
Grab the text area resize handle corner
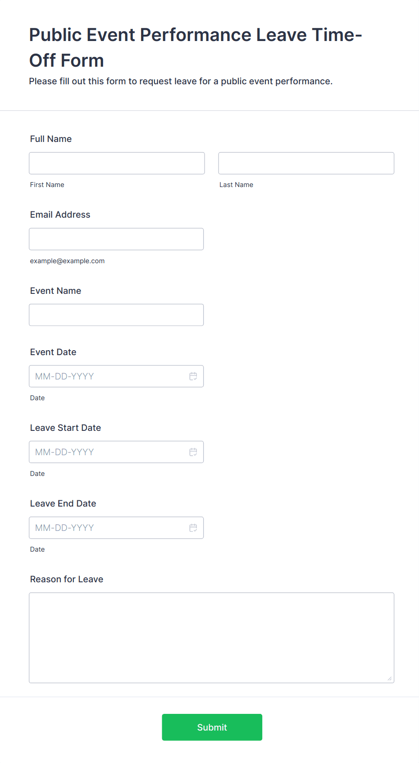click(390, 679)
